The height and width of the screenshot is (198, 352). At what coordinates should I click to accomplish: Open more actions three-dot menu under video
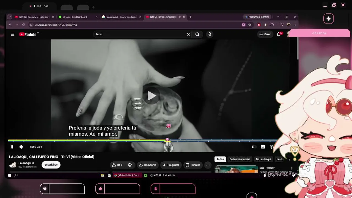[208, 165]
